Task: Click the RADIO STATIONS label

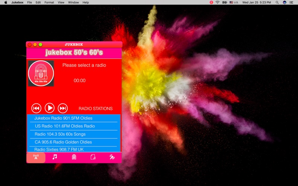Action: coord(96,109)
